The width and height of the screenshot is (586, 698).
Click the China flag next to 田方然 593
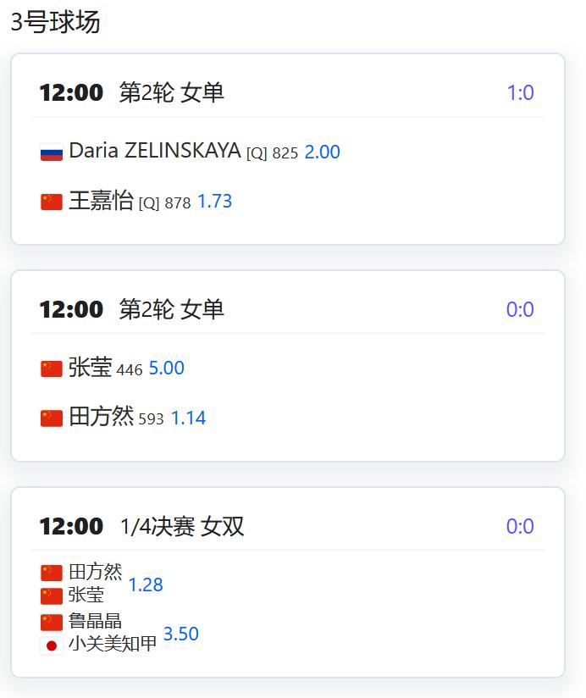coord(51,418)
